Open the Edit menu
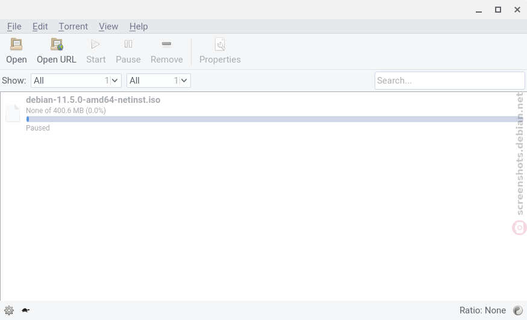The height and width of the screenshot is (320, 527). [x=40, y=26]
